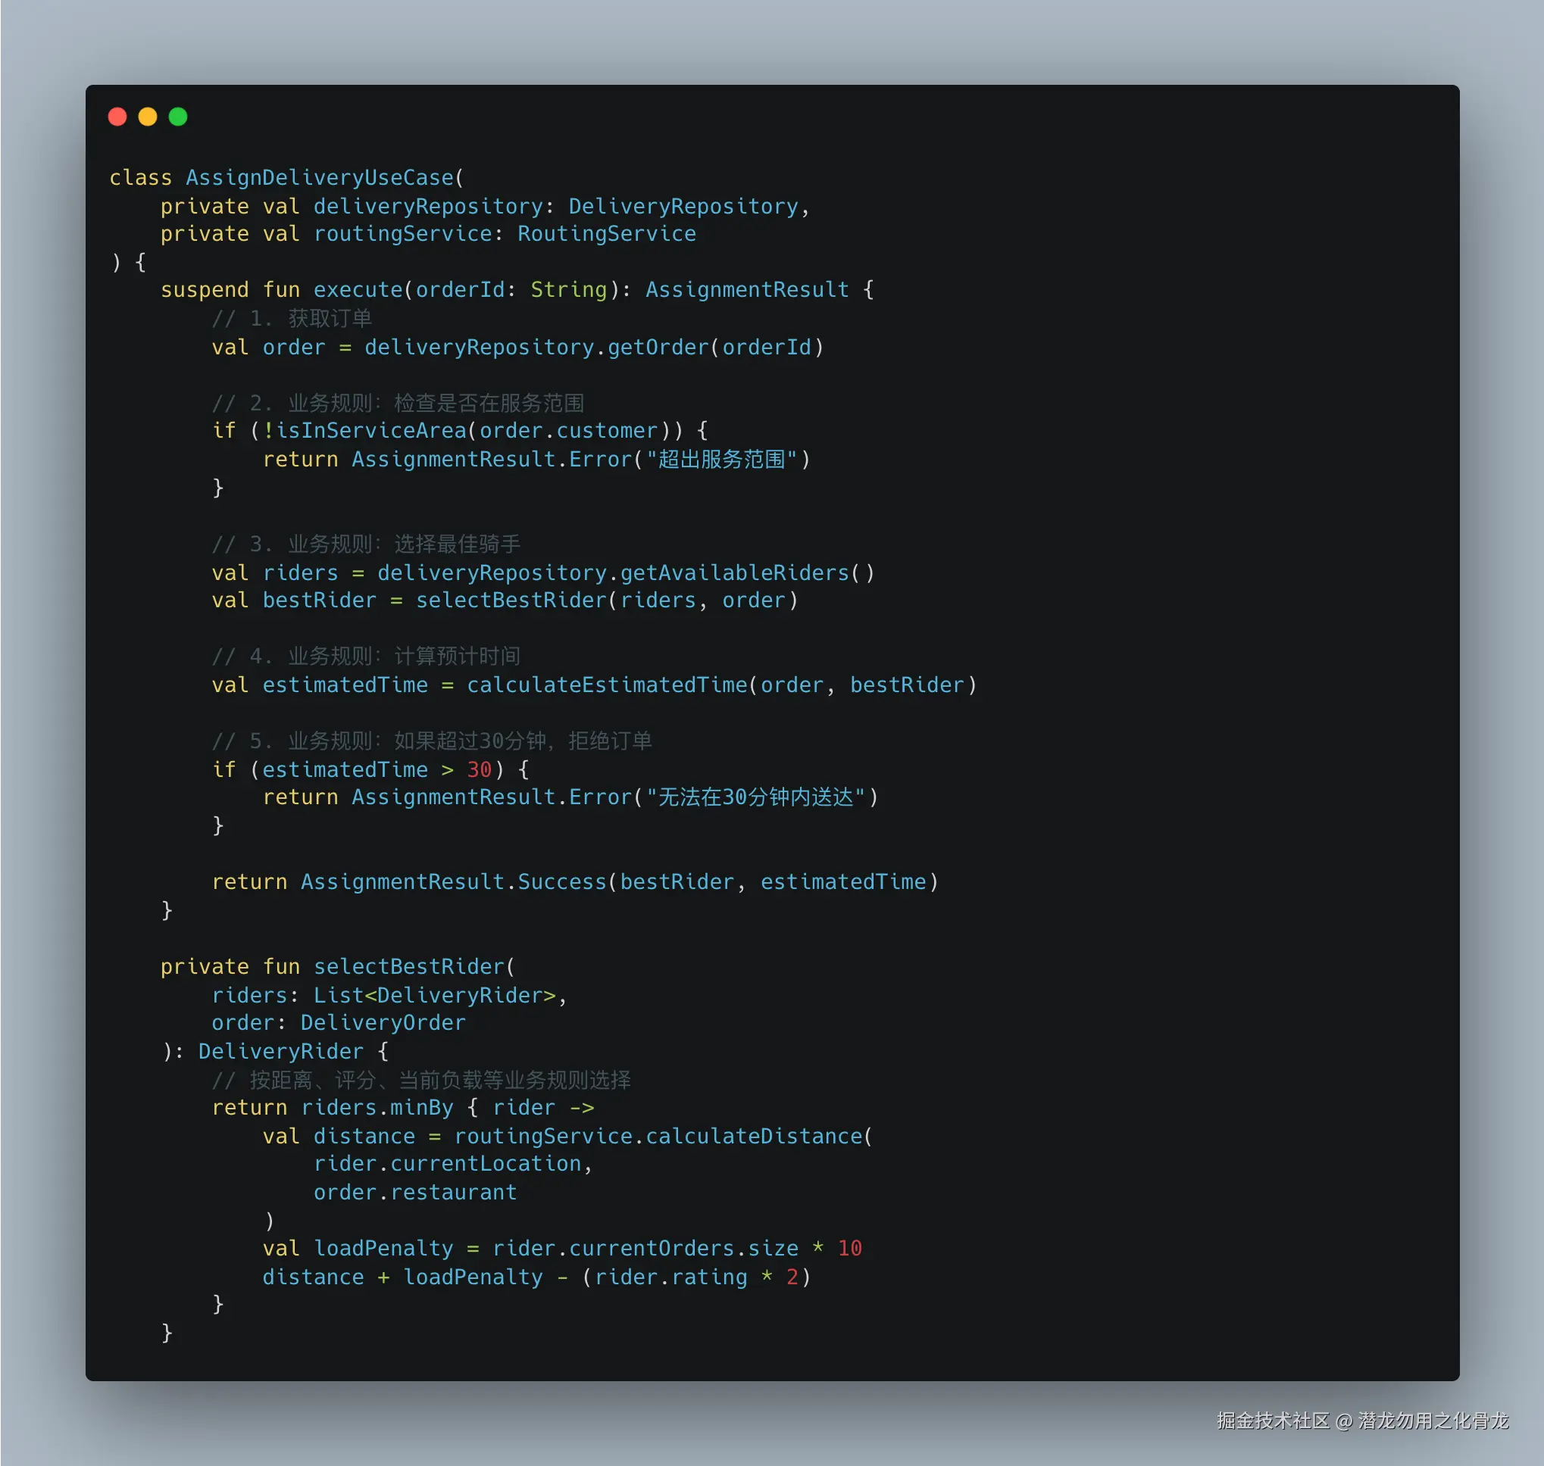Click the private selectBestRider function declaration
Viewport: 1544px width, 1466px height.
point(409,967)
